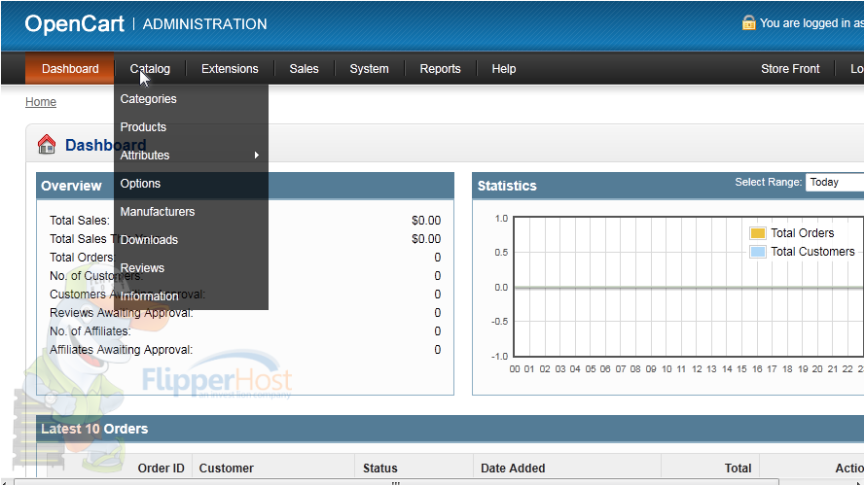Open the Extensions menu
865x486 pixels.
click(x=230, y=69)
